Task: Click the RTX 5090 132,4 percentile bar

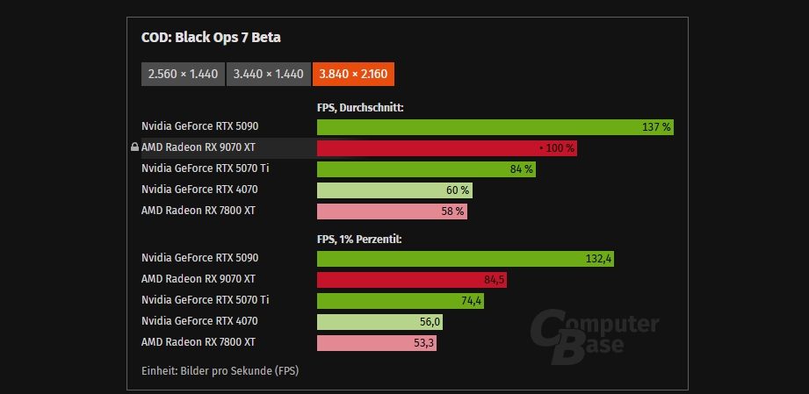Action: click(x=466, y=259)
